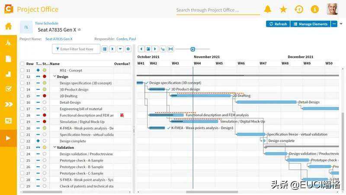346x195 pixels.
Task: Collapse the Design task group
Action: pyautogui.click(x=55, y=77)
